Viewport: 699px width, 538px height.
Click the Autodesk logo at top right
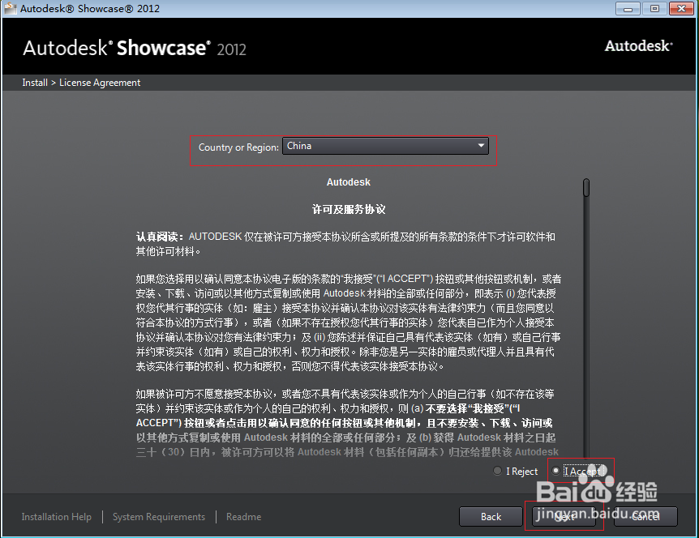click(638, 46)
